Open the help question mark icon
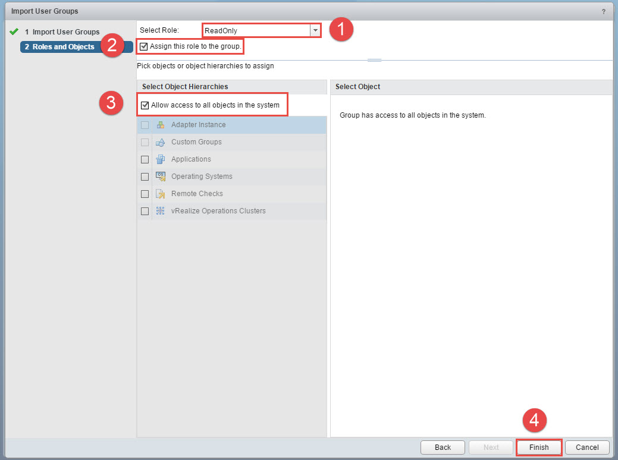 604,11
